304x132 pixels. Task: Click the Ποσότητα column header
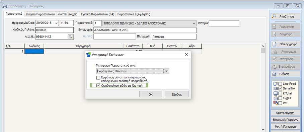point(133,46)
